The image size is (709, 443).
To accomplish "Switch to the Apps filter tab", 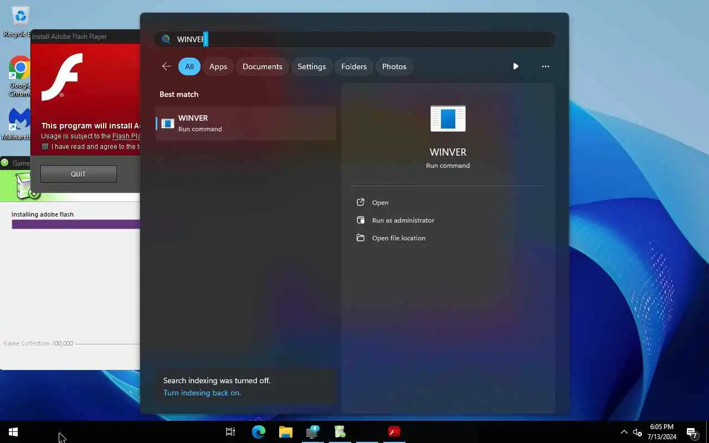I will (218, 66).
